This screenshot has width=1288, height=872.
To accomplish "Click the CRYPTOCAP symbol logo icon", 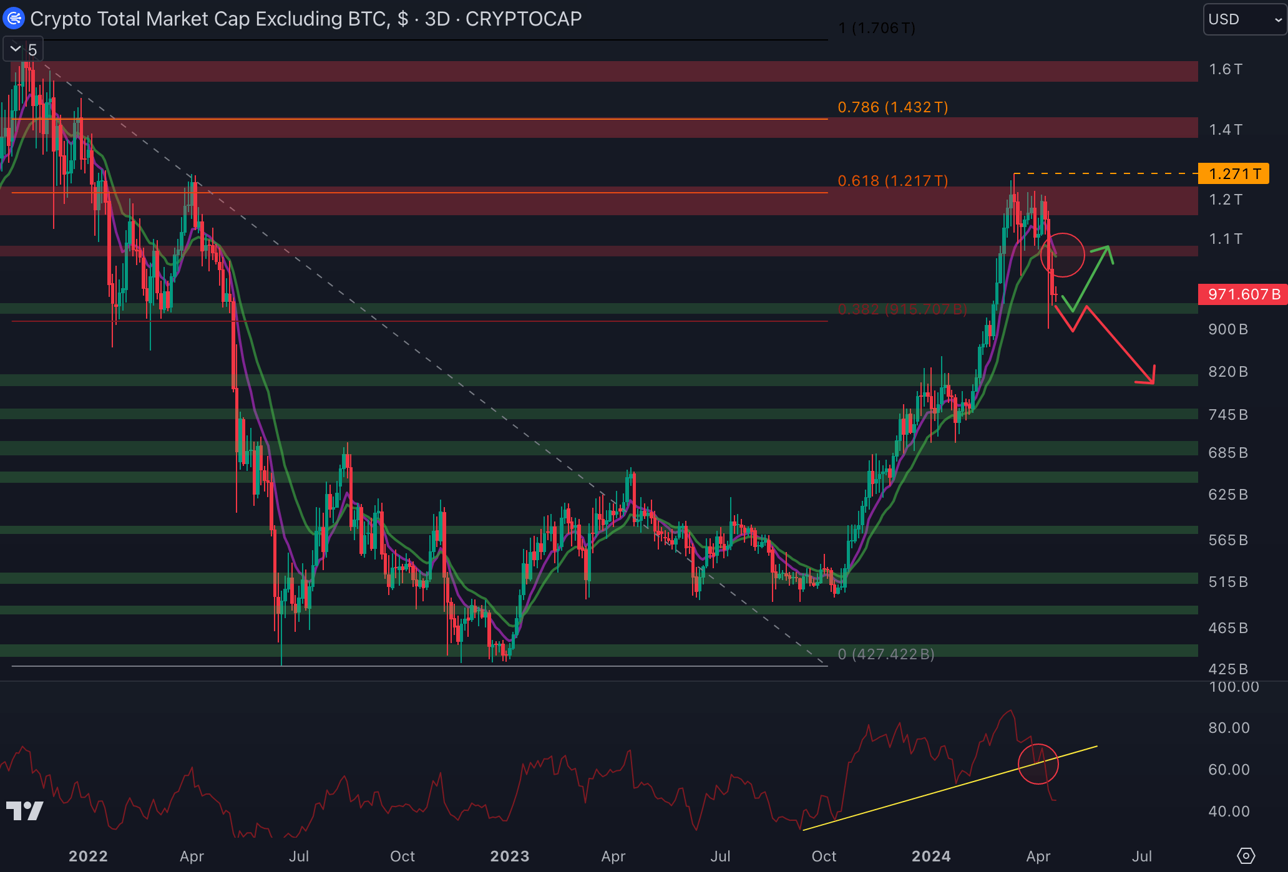I will 14,18.
